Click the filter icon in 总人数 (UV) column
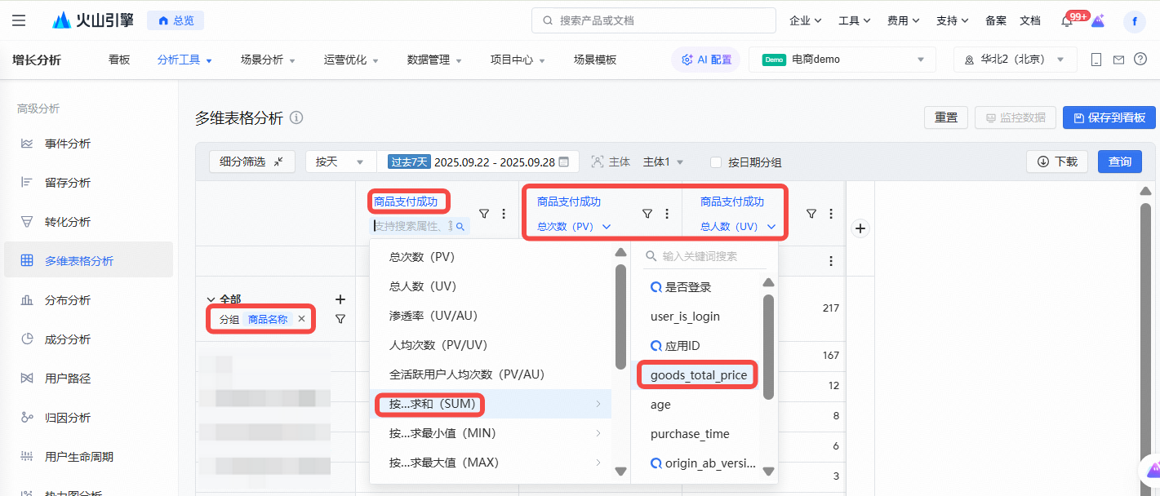The width and height of the screenshot is (1160, 496). click(811, 214)
